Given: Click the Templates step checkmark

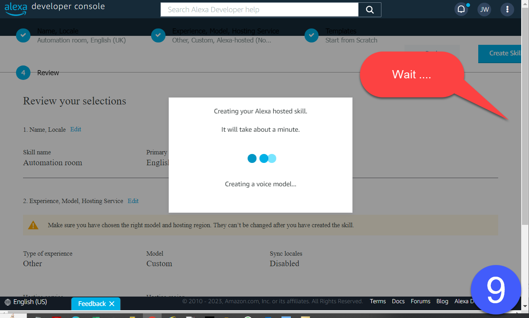Looking at the screenshot, I should (311, 35).
